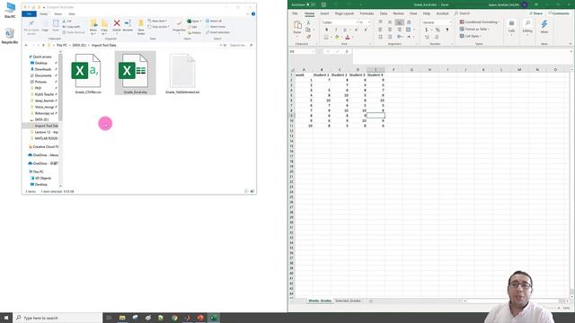Select Downloads in File Explorer sidebar
Viewport: 575px width, 323px height.
pos(43,69)
